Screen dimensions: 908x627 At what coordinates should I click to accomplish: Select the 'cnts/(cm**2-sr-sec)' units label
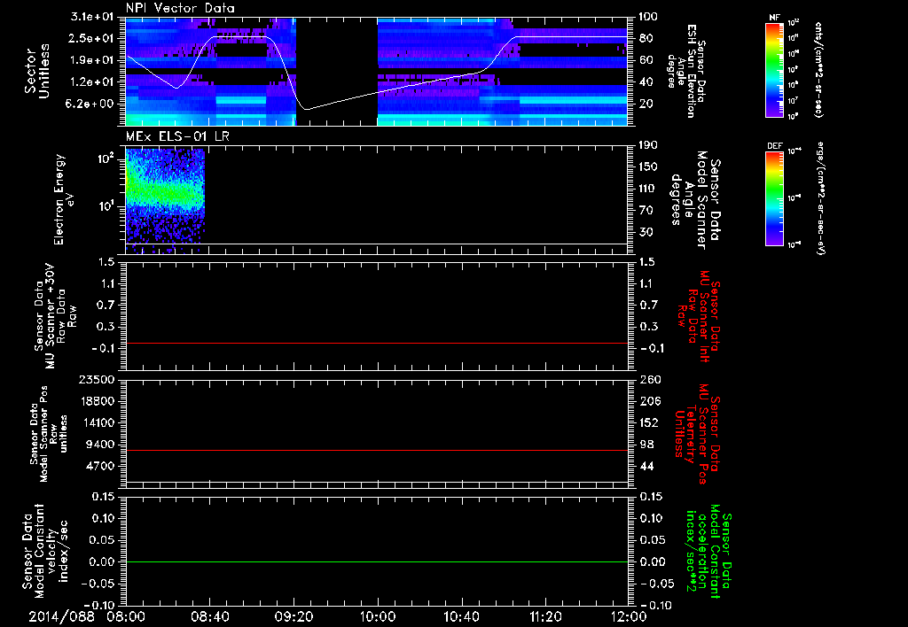click(x=818, y=69)
